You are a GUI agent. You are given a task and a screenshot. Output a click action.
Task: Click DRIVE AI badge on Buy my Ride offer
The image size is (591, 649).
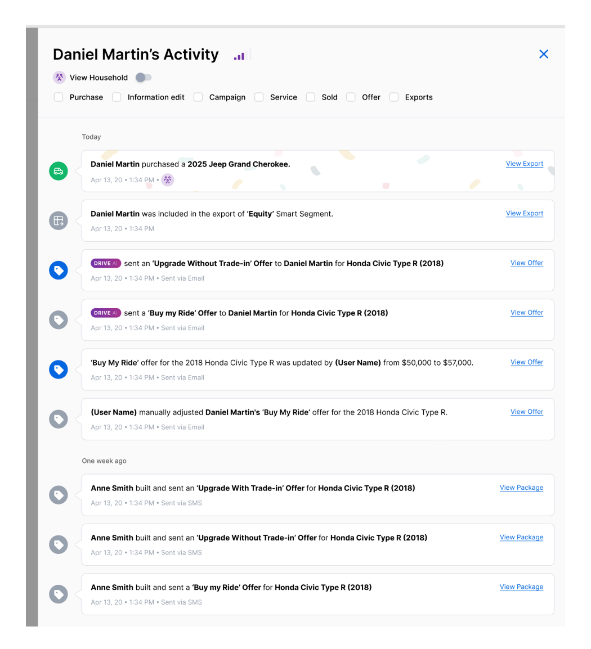click(x=106, y=313)
